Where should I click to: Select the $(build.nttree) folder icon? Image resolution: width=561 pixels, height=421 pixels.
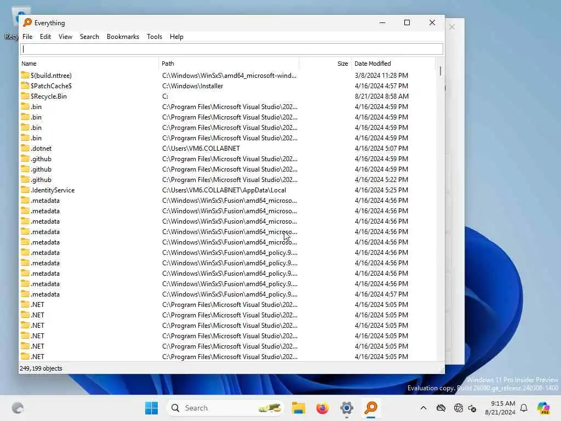coord(25,75)
